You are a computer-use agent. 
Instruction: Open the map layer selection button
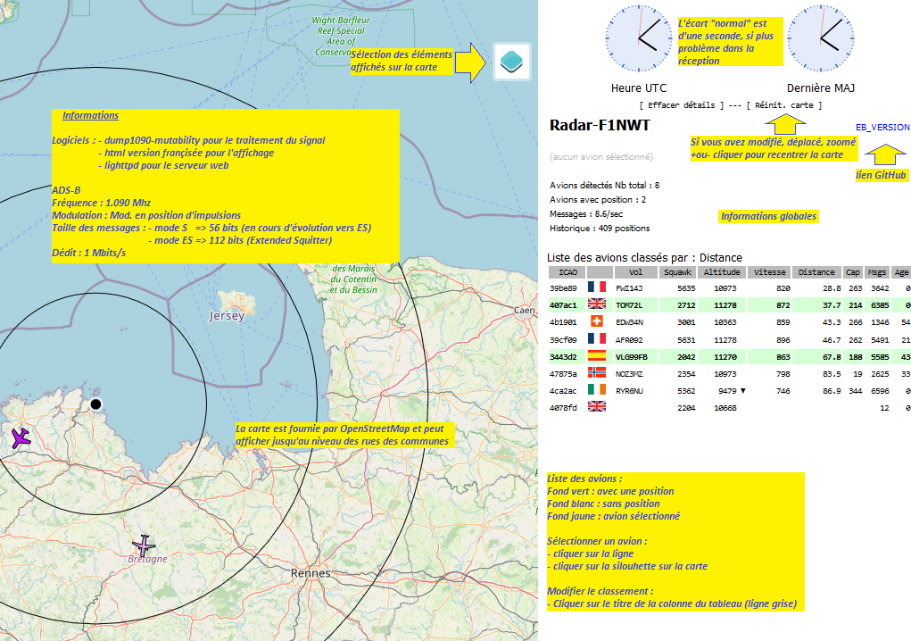click(512, 62)
